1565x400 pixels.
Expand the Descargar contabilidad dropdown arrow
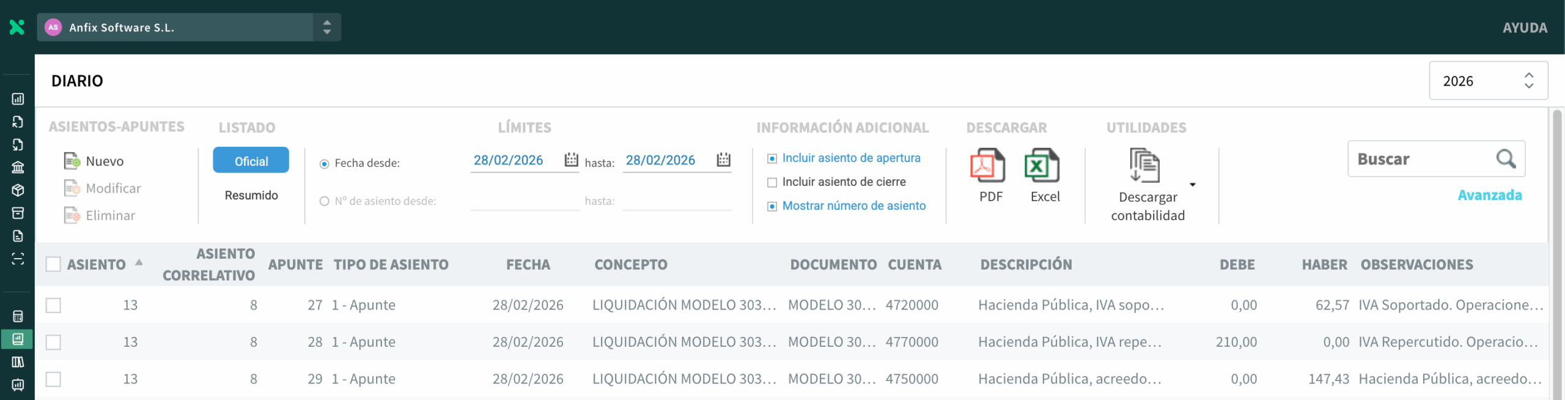[x=1192, y=185]
